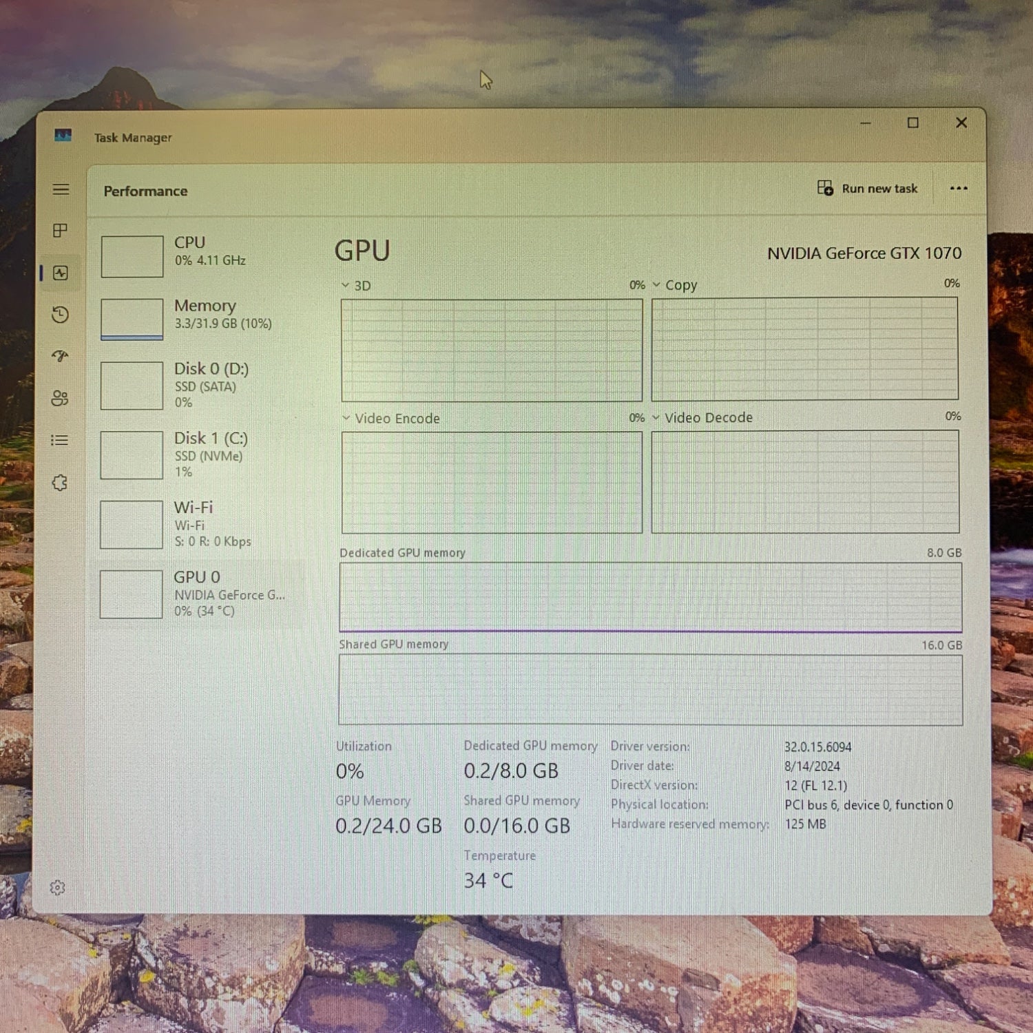Expand the Copy graph engine dropdown
The height and width of the screenshot is (1033, 1033).
click(x=656, y=284)
